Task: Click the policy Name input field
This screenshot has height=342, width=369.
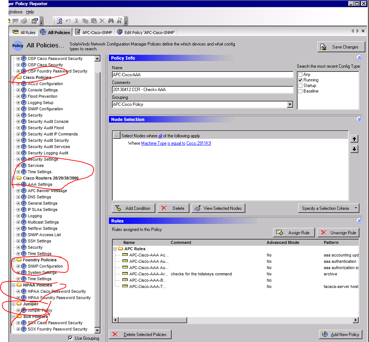Action: pos(203,75)
